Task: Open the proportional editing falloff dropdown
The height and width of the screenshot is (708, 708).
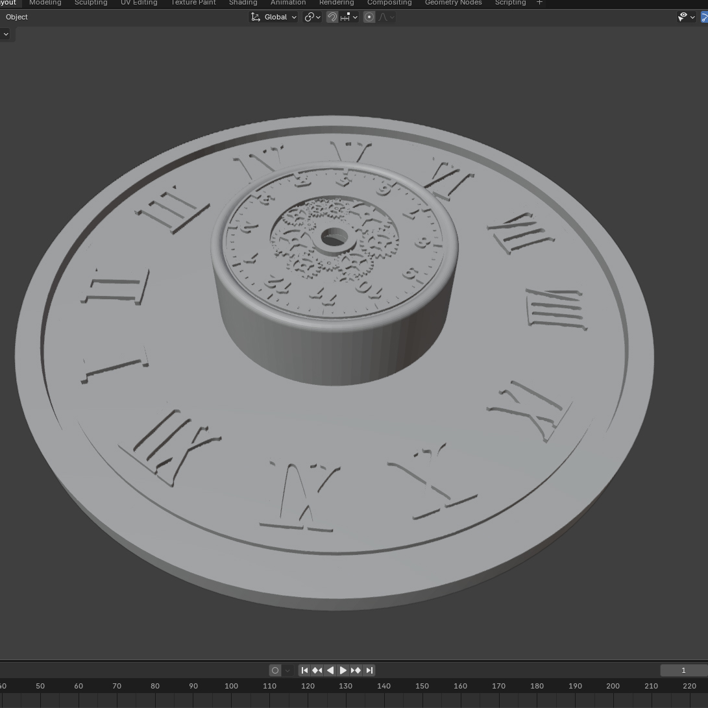Action: tap(386, 17)
